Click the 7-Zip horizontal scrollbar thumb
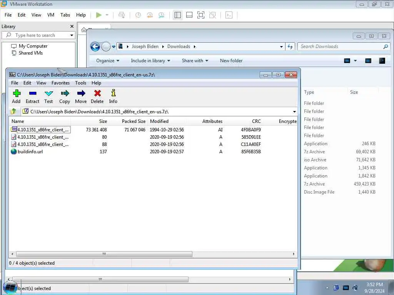 click(104, 254)
